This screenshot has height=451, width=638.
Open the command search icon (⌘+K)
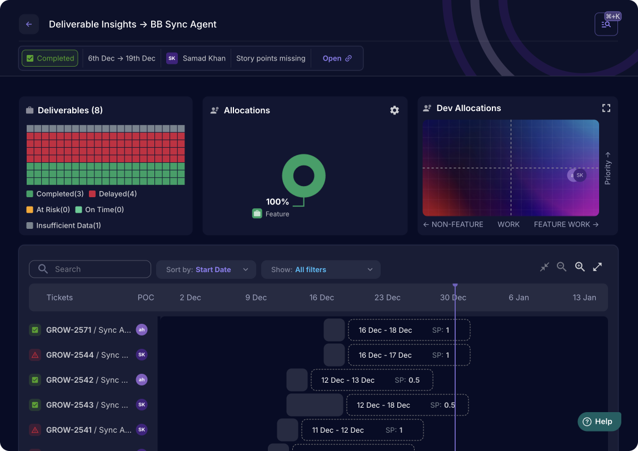[606, 24]
